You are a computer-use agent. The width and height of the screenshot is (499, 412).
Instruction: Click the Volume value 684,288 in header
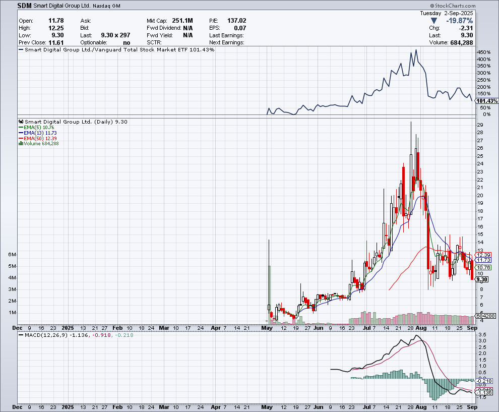461,43
